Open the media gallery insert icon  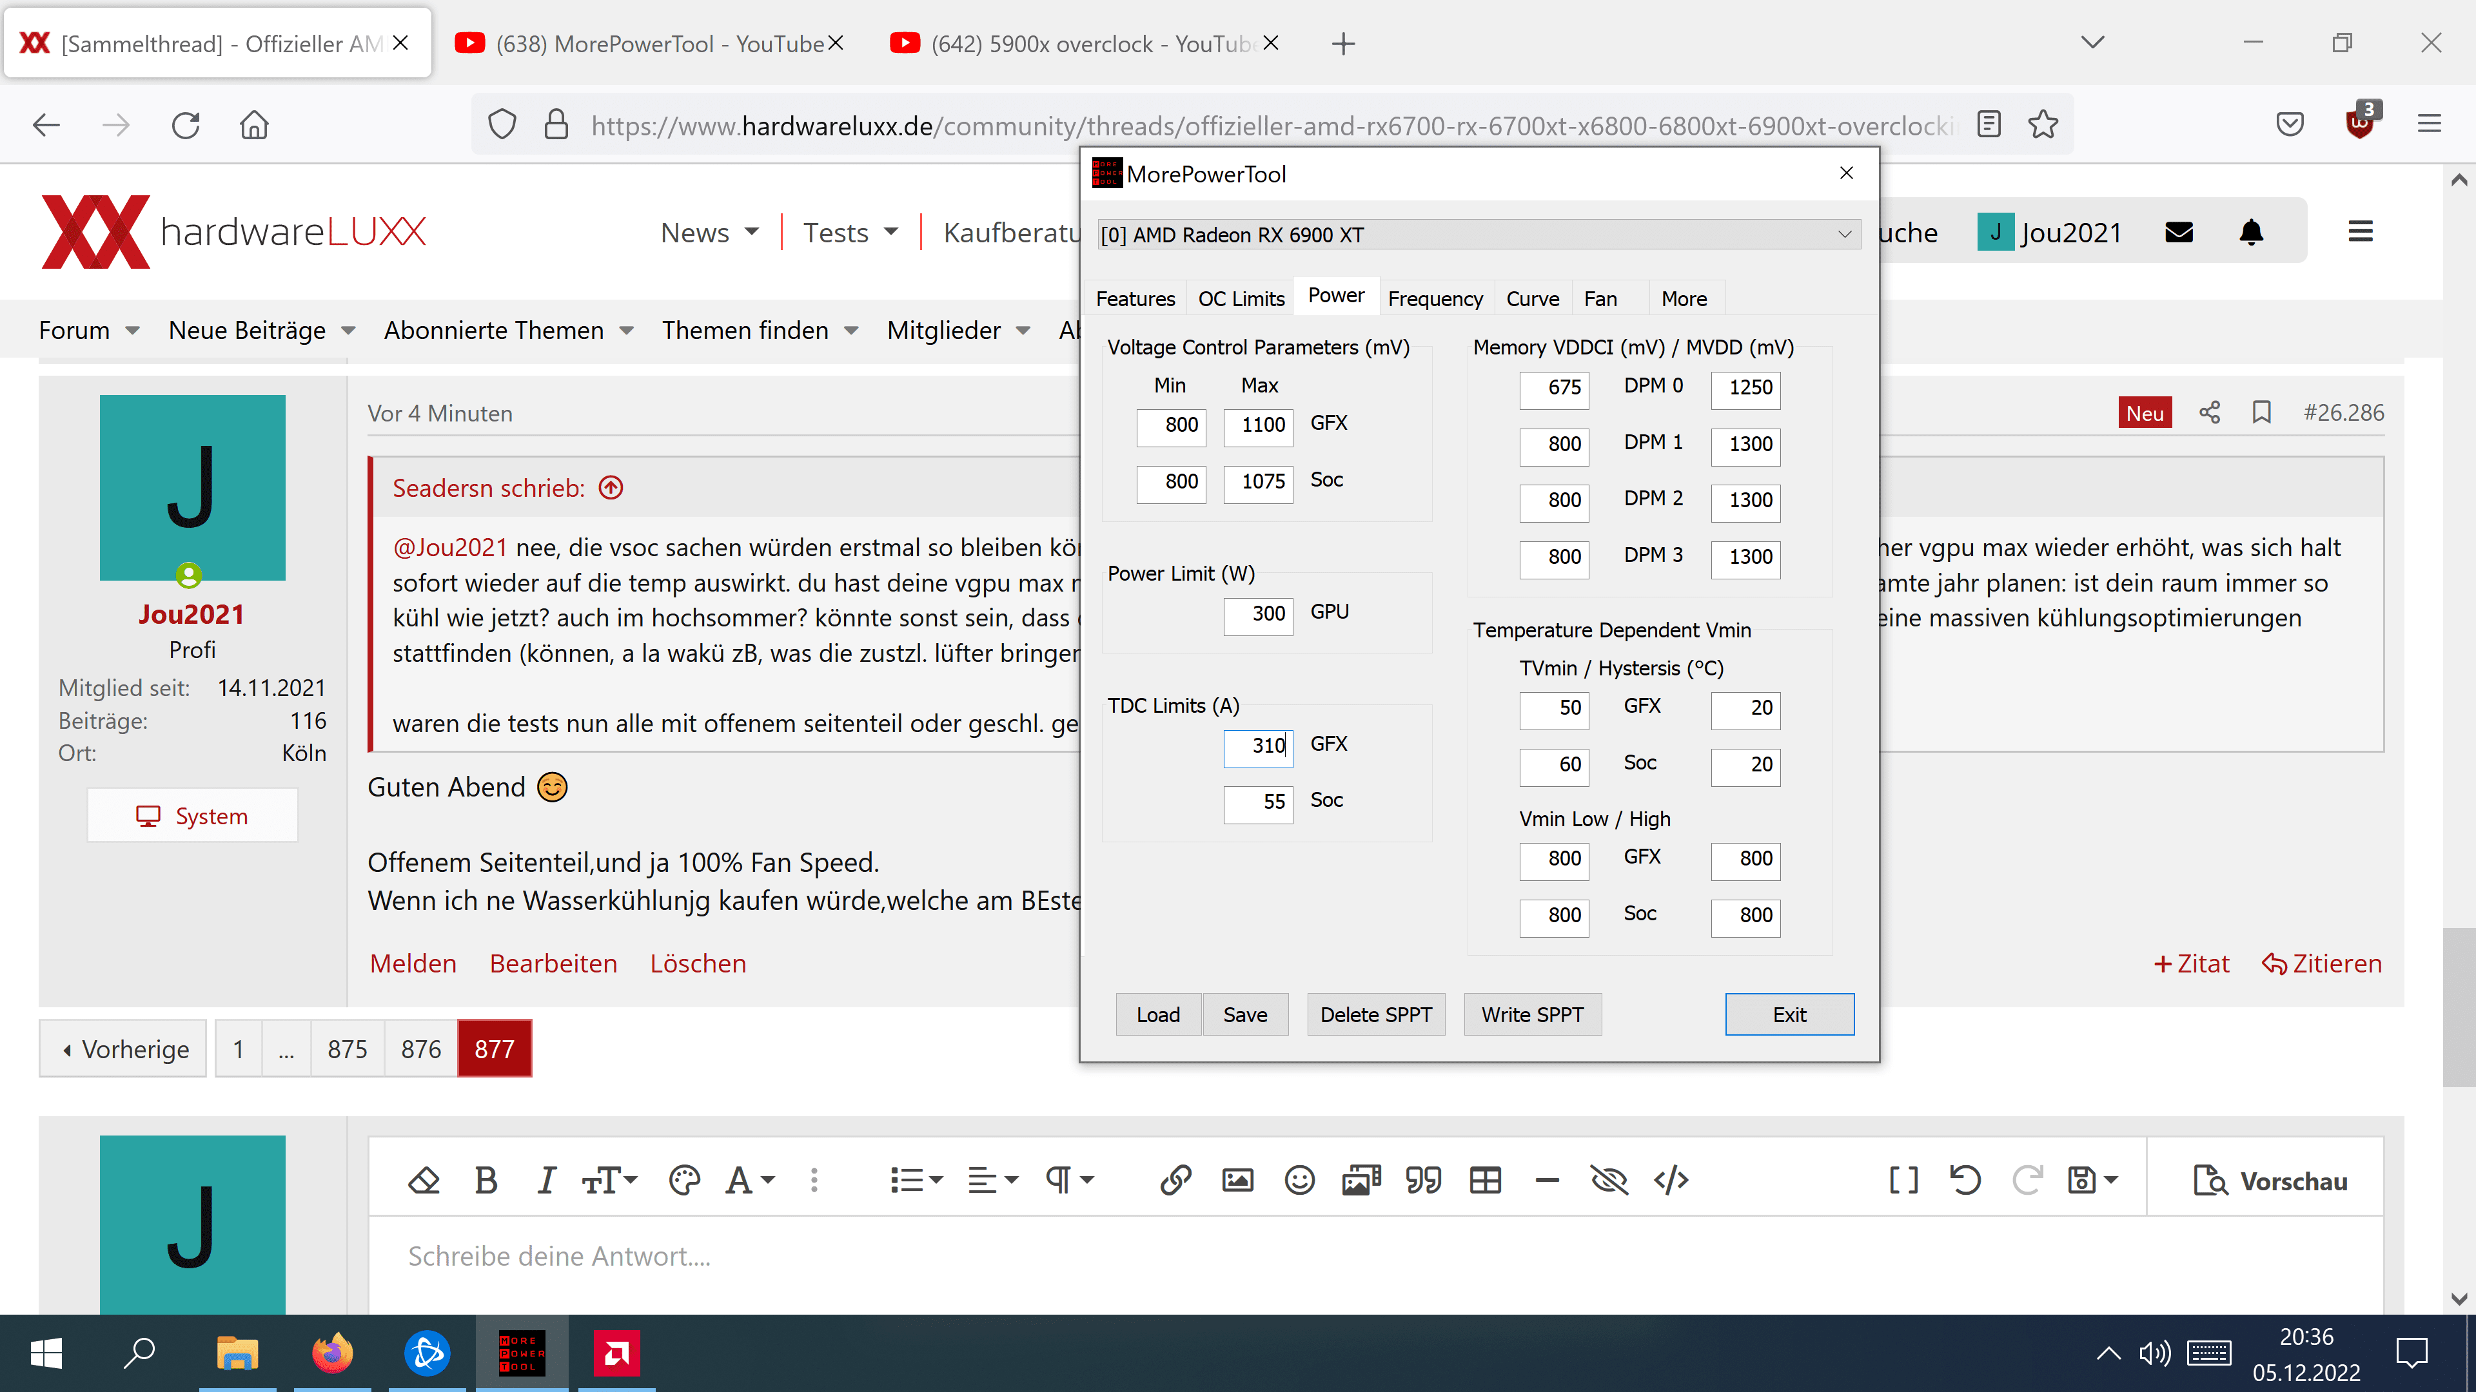[1361, 1180]
